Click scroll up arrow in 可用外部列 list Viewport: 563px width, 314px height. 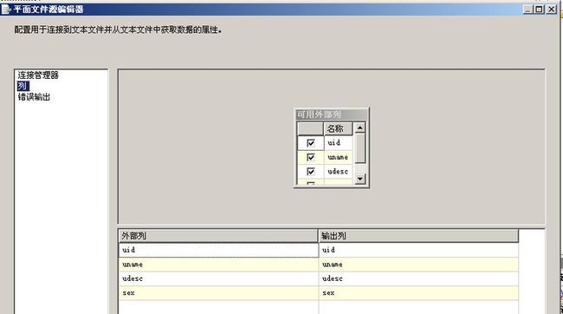pyautogui.click(x=359, y=128)
